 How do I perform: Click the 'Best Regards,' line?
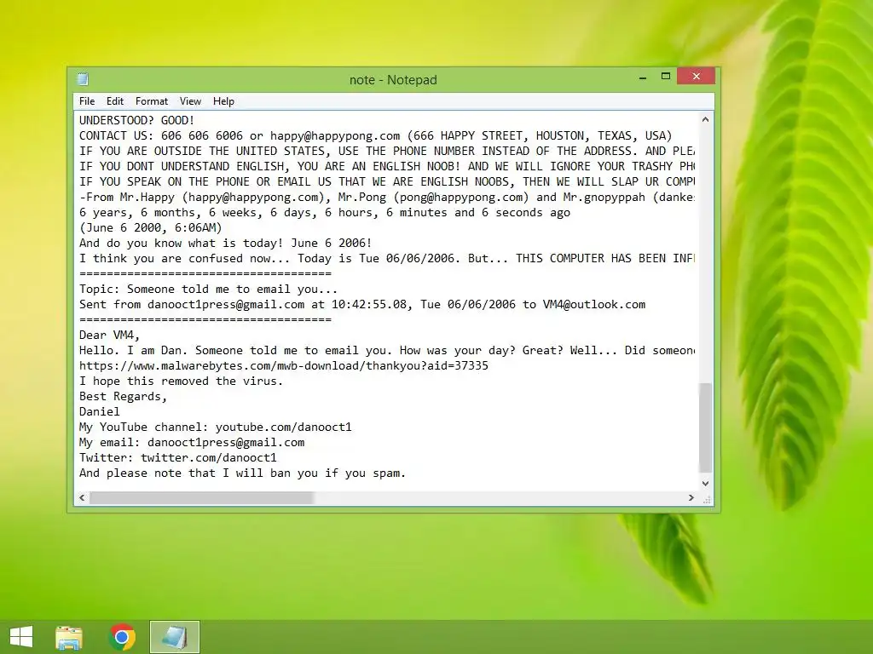pyautogui.click(x=123, y=397)
